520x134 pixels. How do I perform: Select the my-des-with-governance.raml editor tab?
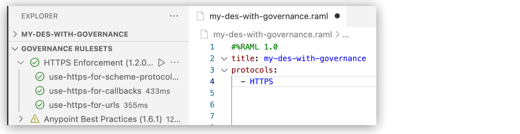(x=268, y=16)
